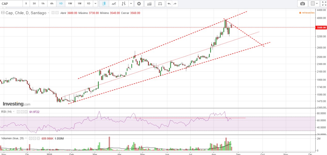Click the Mínimo value 3540.00
This screenshot has width=327, height=155.
click(115, 13)
